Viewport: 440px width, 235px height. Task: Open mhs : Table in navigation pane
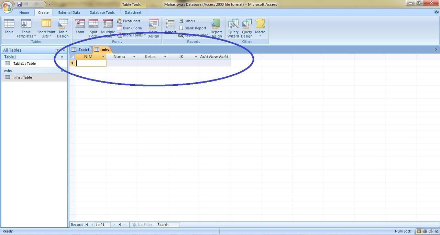tap(22, 77)
